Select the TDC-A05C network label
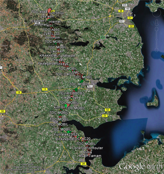The height and width of the screenshot is (174, 164). (x=51, y=30)
